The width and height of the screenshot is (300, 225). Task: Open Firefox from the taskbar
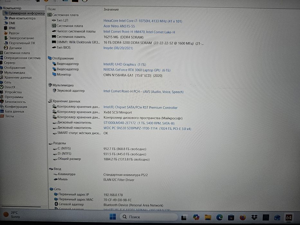[x=242, y=218]
